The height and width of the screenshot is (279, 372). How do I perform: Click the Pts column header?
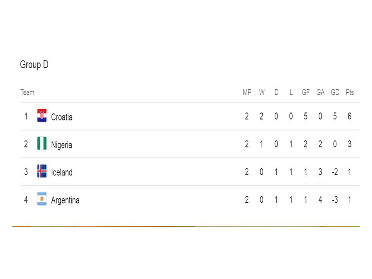(350, 92)
